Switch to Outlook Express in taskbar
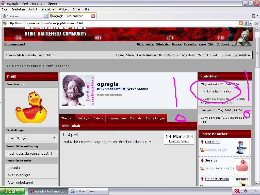Image resolution: width=260 pixels, height=195 pixels. pos(88,191)
